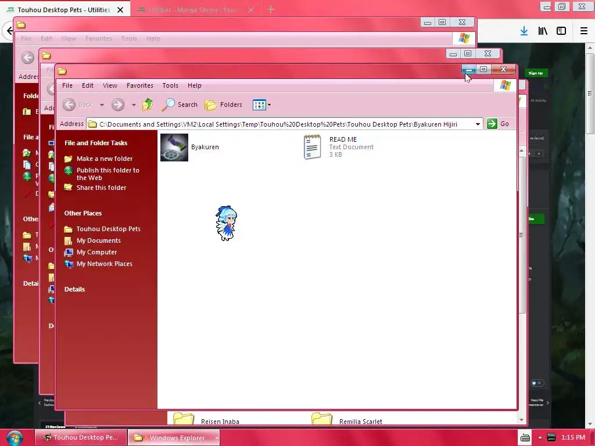595x446 pixels.
Task: Open the Edit menu
Action: (88, 85)
